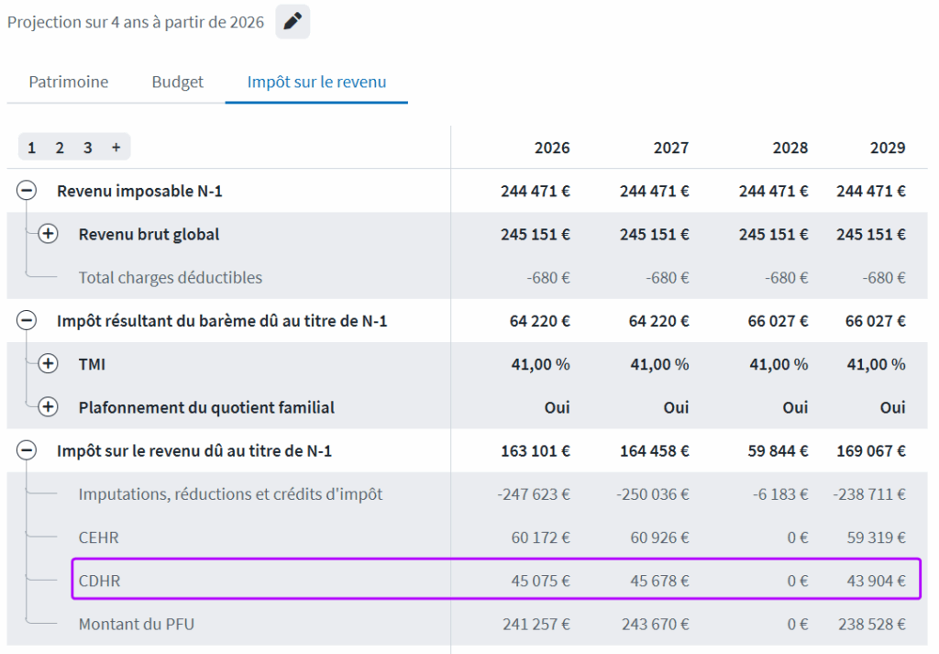
Task: Open the Budget tab
Action: tap(177, 82)
